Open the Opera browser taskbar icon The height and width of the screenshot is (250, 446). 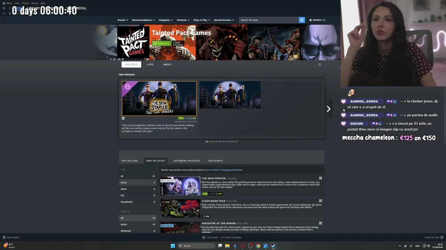[x=243, y=246]
